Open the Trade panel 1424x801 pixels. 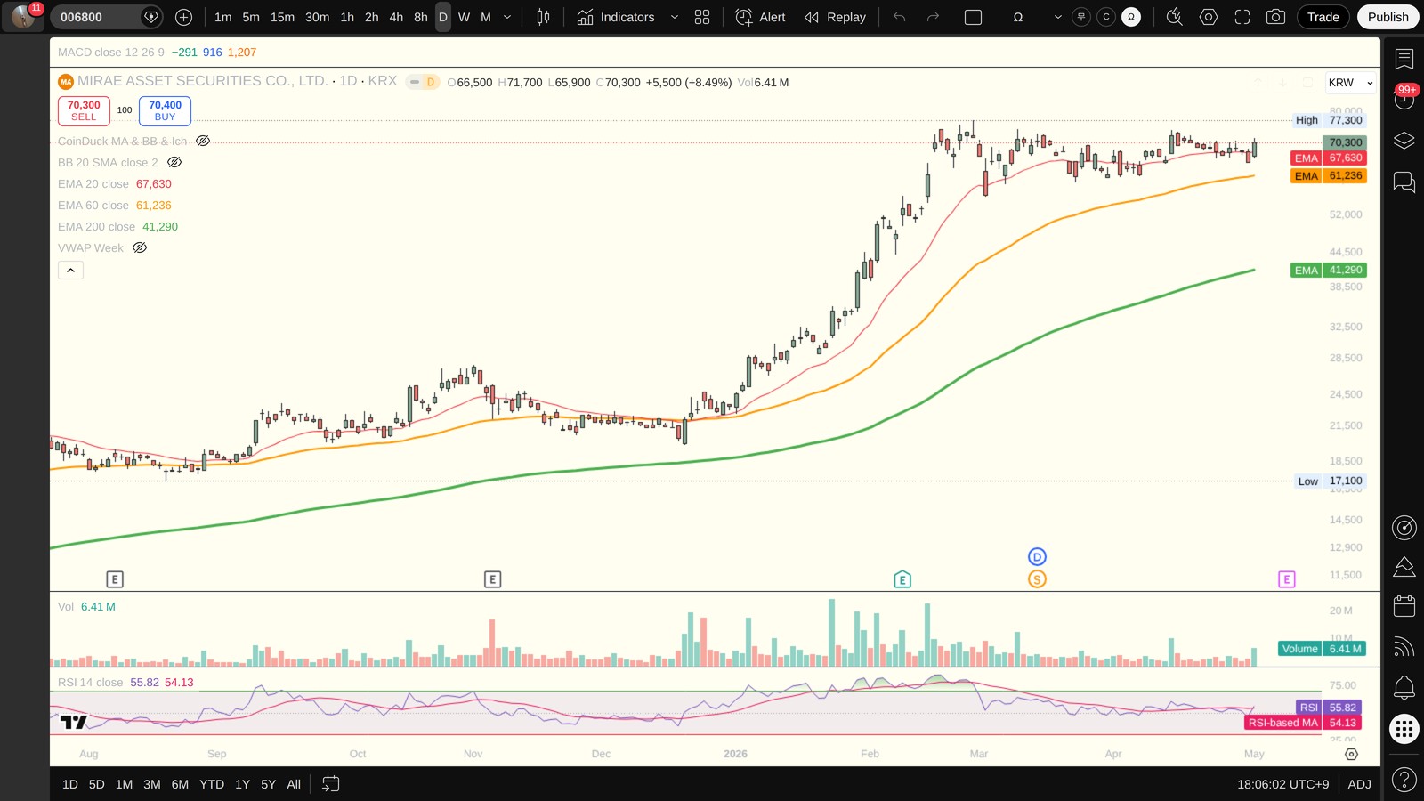[1323, 17]
